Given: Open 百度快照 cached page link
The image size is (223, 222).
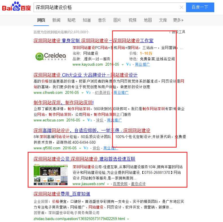Looking at the screenshot, I should [120, 184].
